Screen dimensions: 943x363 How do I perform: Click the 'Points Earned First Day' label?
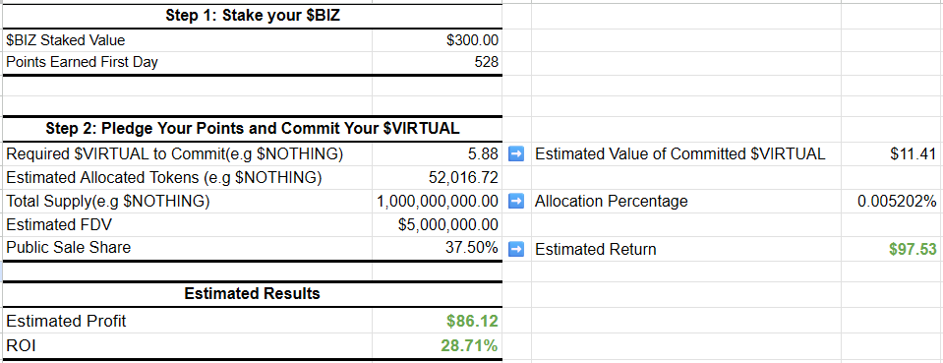(82, 62)
